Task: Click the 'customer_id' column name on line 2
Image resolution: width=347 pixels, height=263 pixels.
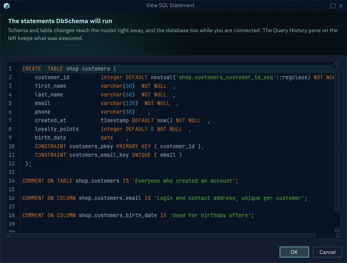Action: tap(52, 77)
